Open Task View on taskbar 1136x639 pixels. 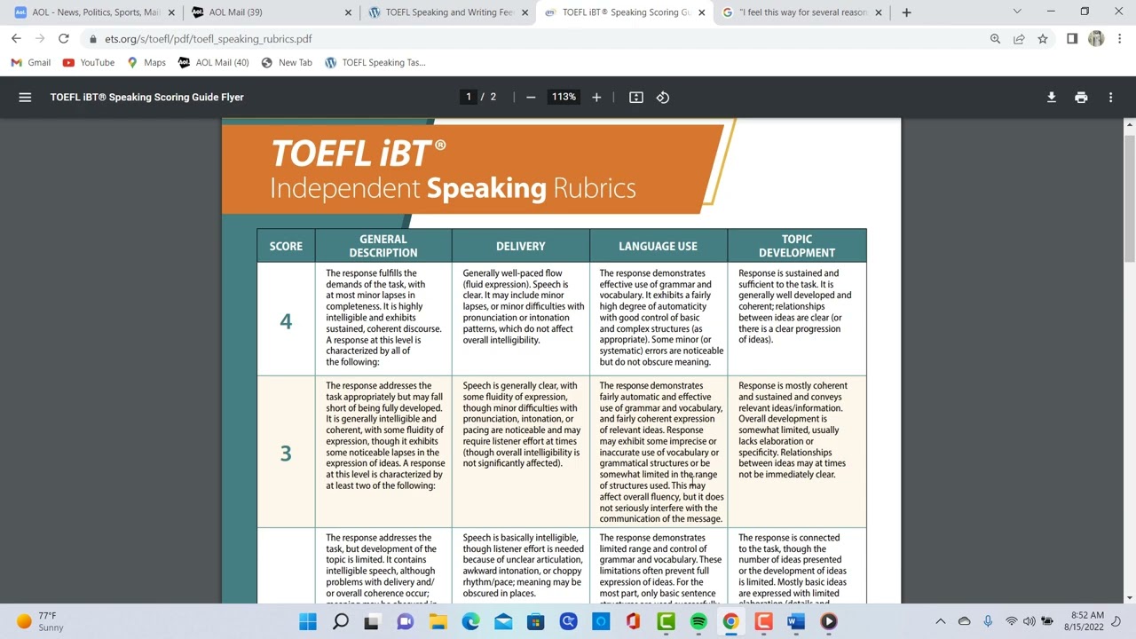point(373,622)
